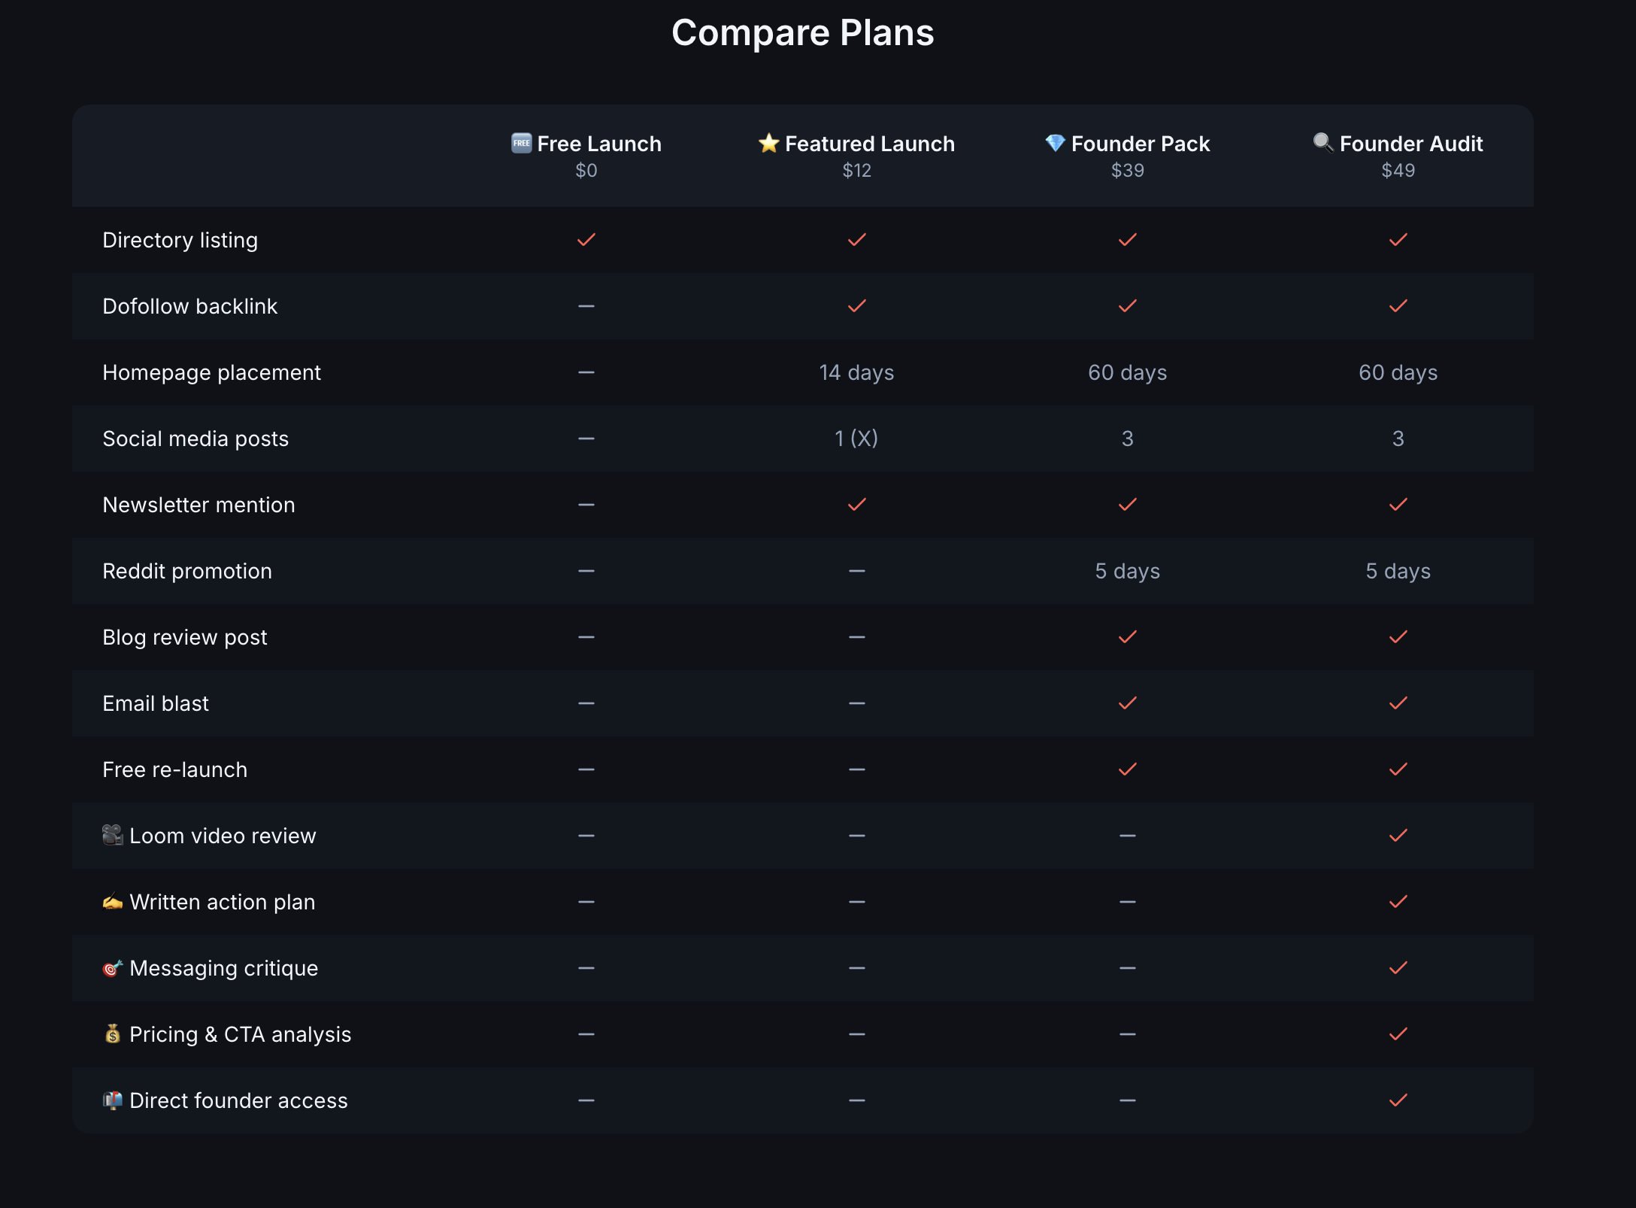Select the Featured Launch plan heading

pyautogui.click(x=856, y=144)
